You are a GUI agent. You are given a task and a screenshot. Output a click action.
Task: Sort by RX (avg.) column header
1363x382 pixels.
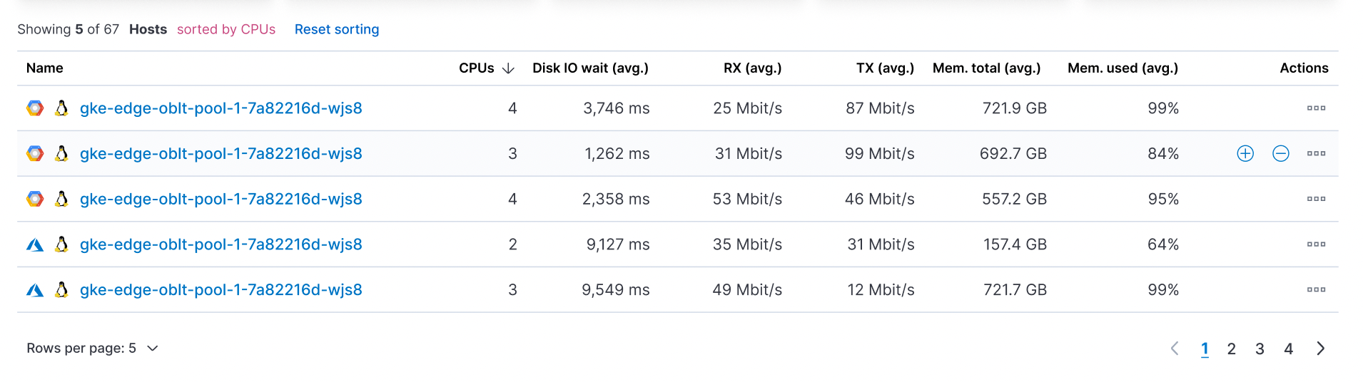pos(752,68)
